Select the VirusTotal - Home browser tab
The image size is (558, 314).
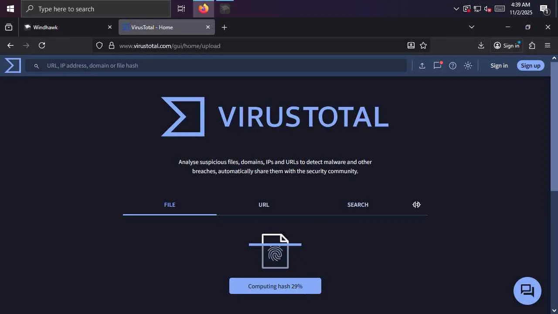(x=167, y=27)
